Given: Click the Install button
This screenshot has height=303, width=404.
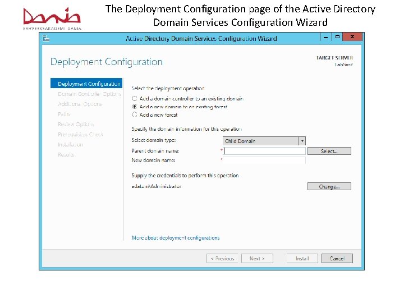Looking at the screenshot, I should point(302,259).
